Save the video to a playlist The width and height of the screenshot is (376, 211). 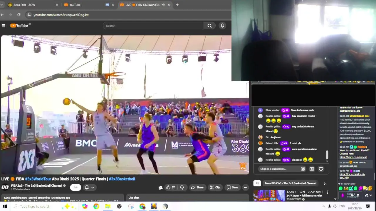click(x=232, y=187)
